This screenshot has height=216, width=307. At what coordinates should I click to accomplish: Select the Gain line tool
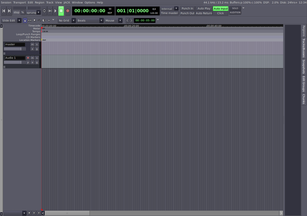pos(39,20)
